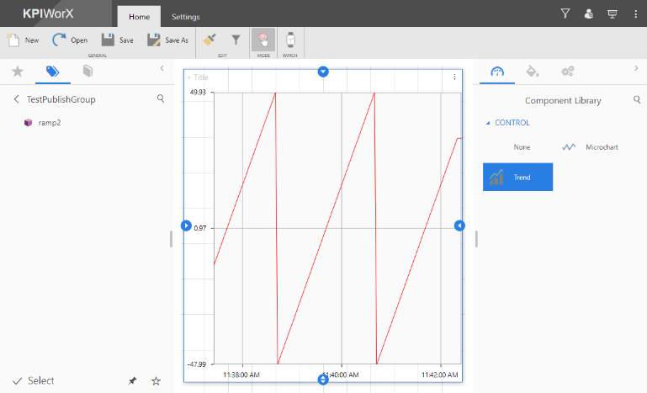Open the chart's three-dot options menu
This screenshot has width=647, height=393.
[x=454, y=77]
